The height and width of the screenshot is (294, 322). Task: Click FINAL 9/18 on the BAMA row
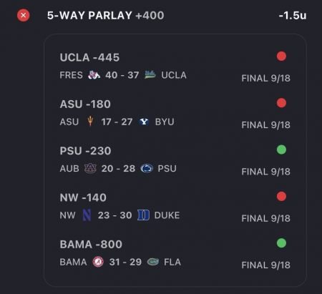pos(266,265)
